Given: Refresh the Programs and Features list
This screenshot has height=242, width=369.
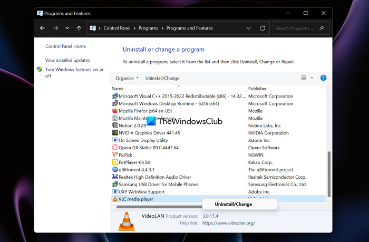Looking at the screenshot, I should coord(263,28).
